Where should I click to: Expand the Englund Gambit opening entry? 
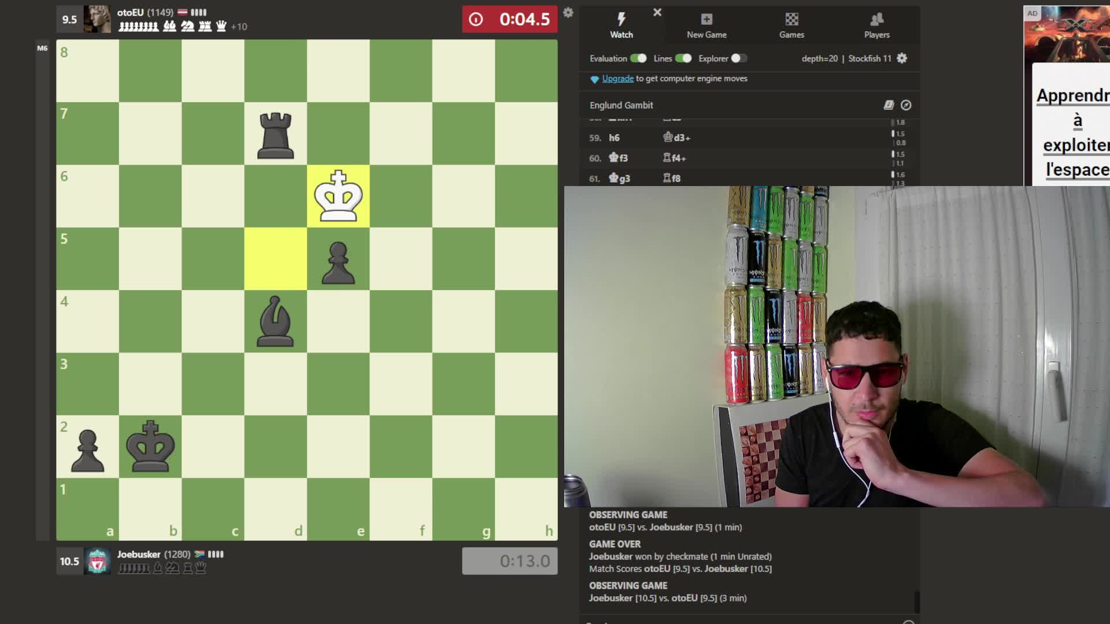(x=621, y=105)
